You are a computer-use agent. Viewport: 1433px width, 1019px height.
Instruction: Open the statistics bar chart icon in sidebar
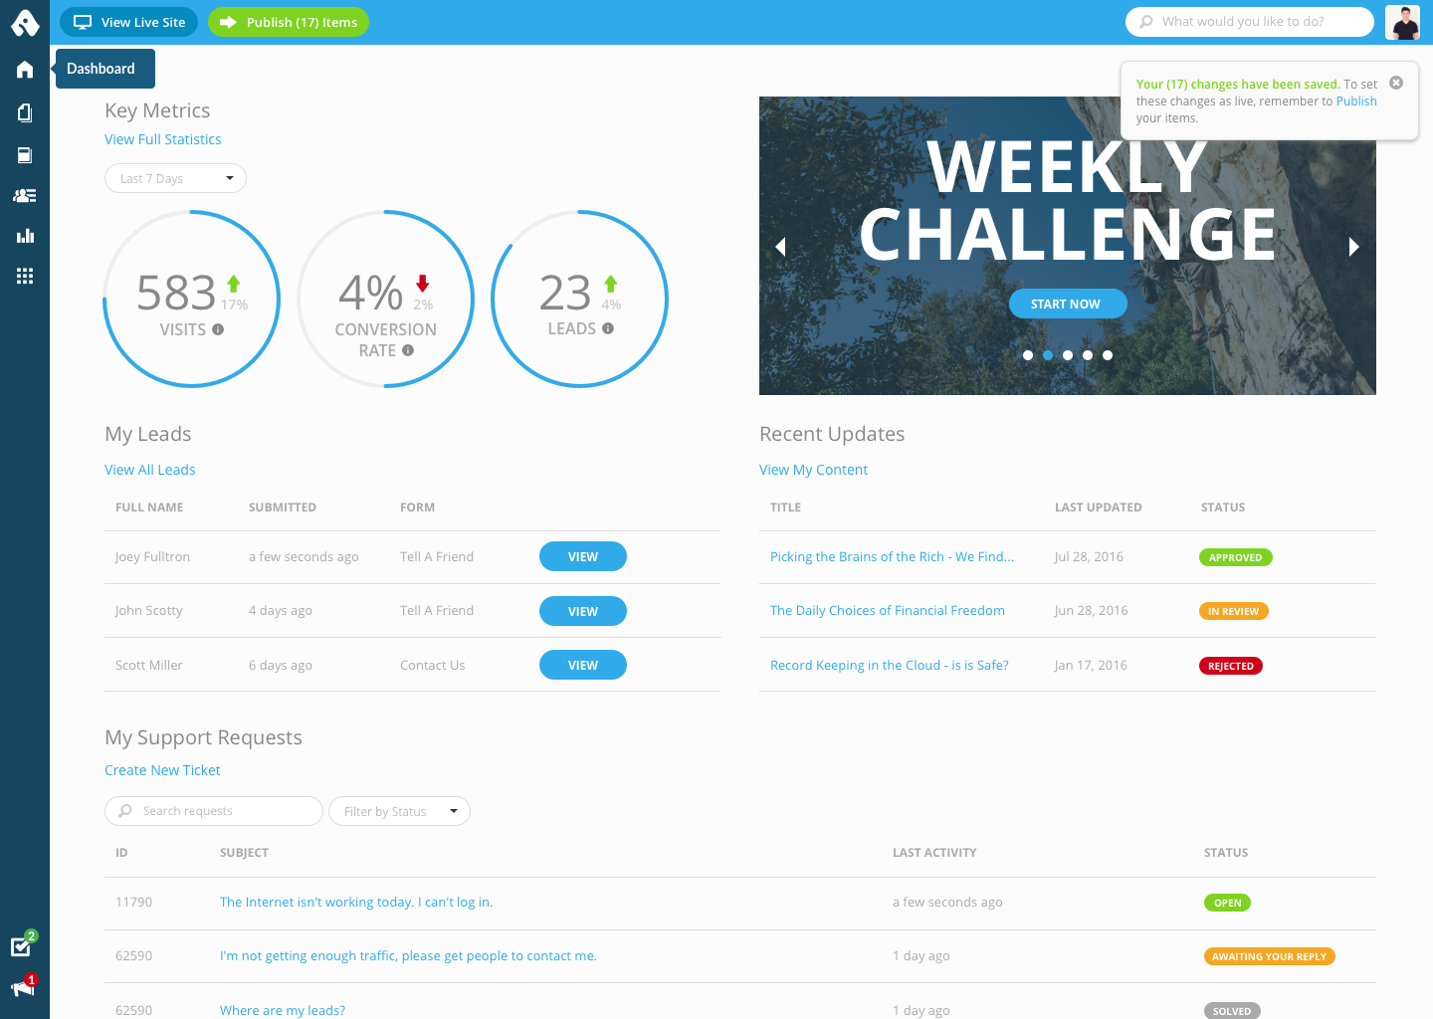[25, 236]
